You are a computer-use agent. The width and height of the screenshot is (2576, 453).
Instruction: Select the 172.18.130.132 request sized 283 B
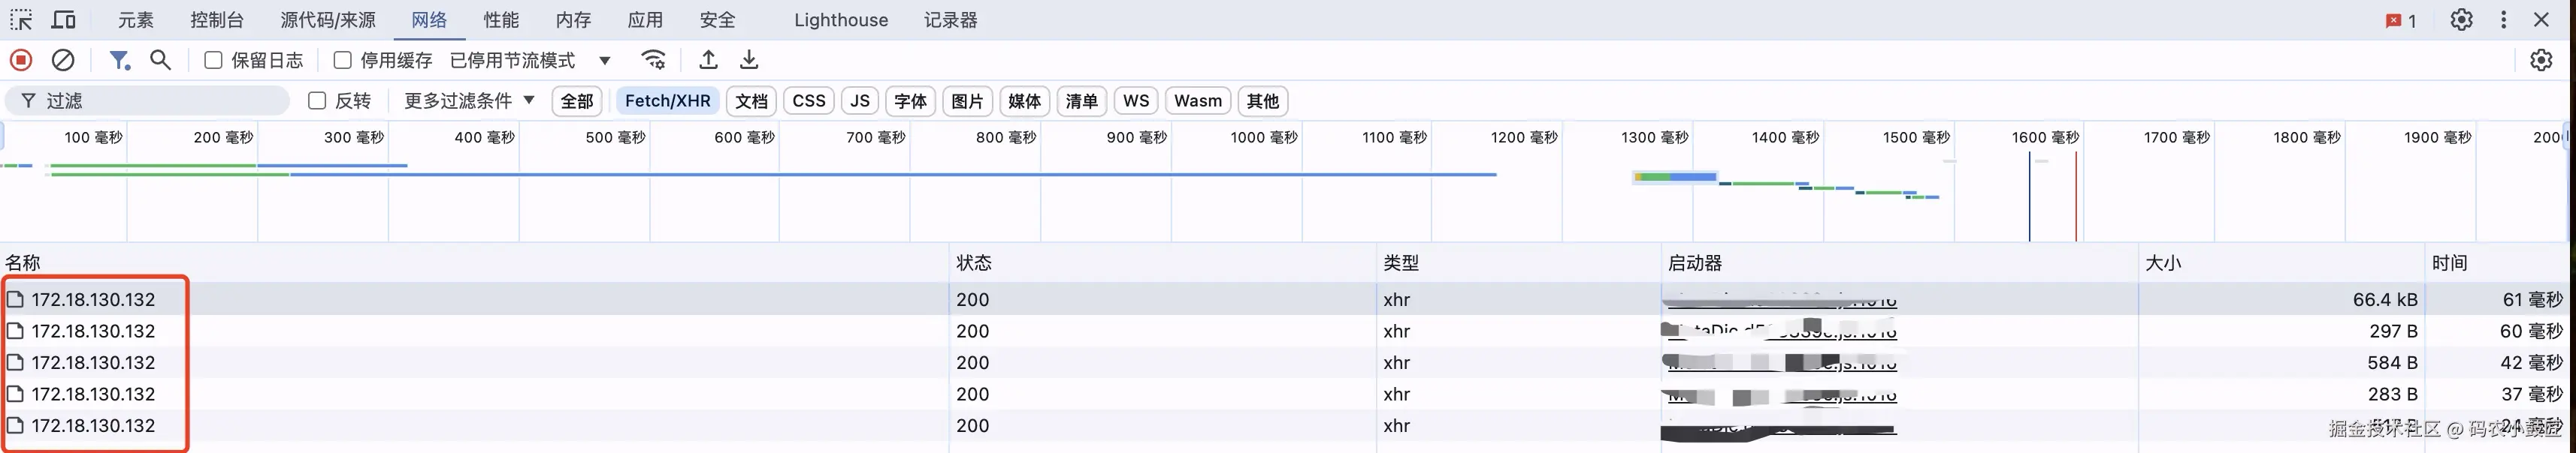coord(1284,394)
